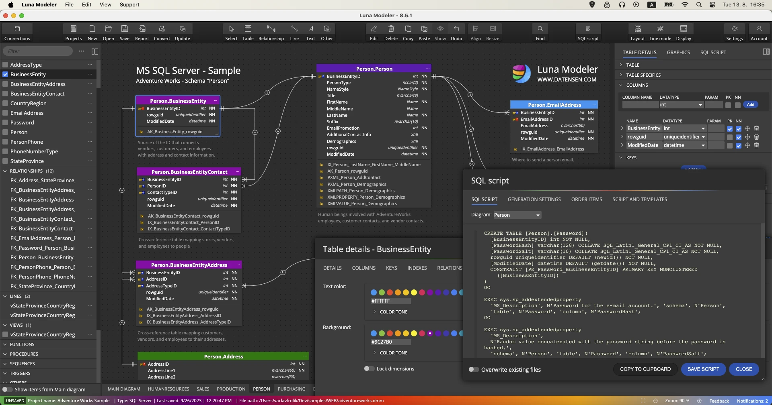
Task: Check the EmailAddress checkbox in sidebar
Action: (5, 113)
